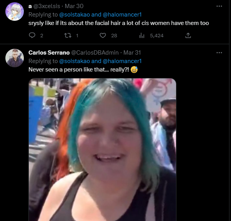Viewport: 231px width, 221px height.
Task: Click the display name "a" of first tweet
Action: 30,6
